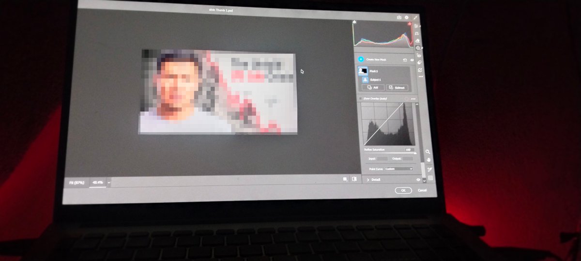Click the Fit (87%) zoom button

coord(76,183)
